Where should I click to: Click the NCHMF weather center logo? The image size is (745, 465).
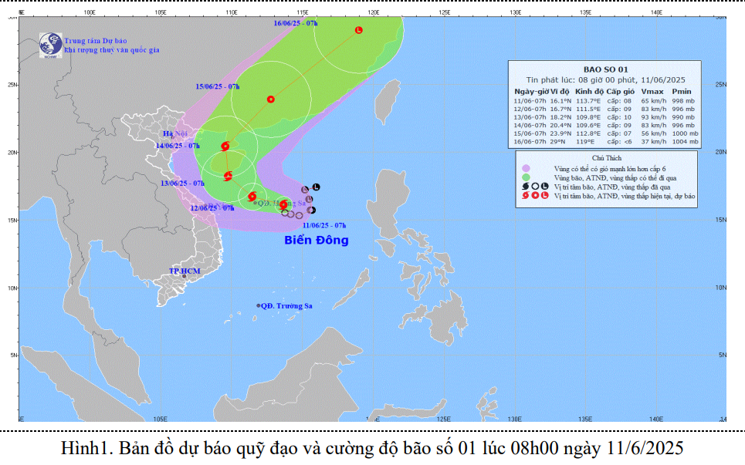click(51, 44)
